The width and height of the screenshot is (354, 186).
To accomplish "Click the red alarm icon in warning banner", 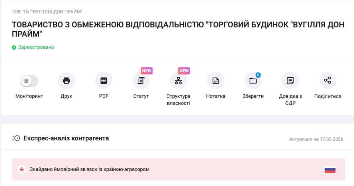I will tap(22, 169).
